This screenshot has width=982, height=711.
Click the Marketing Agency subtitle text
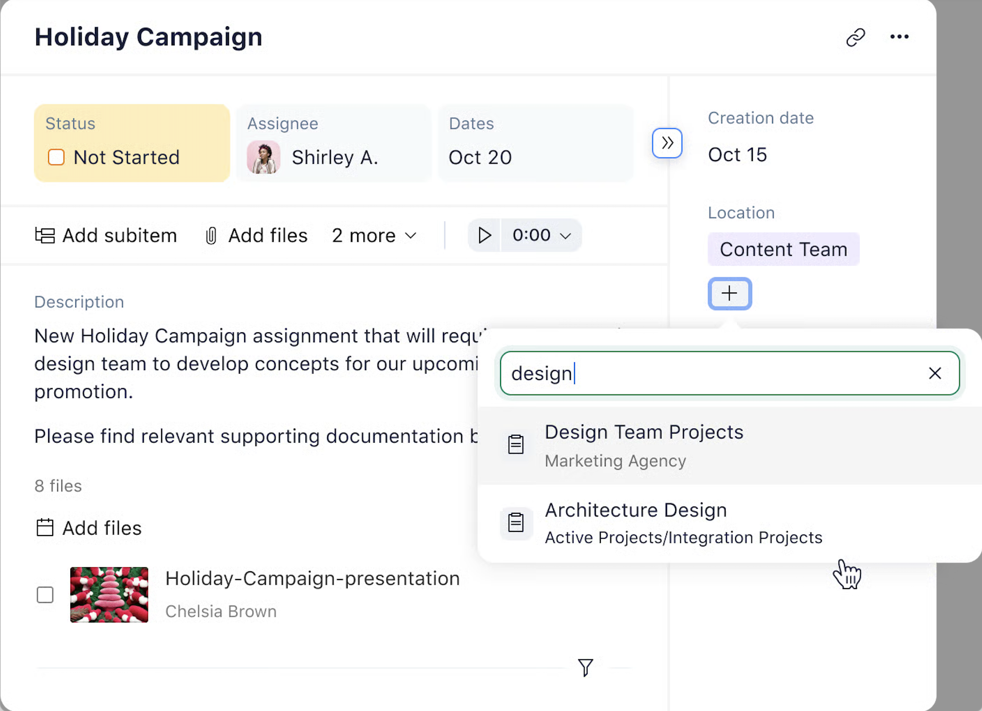coord(615,461)
